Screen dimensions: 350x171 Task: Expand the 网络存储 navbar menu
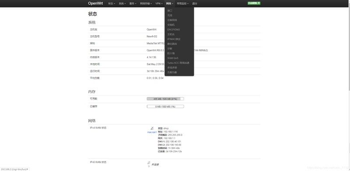[x=146, y=3]
